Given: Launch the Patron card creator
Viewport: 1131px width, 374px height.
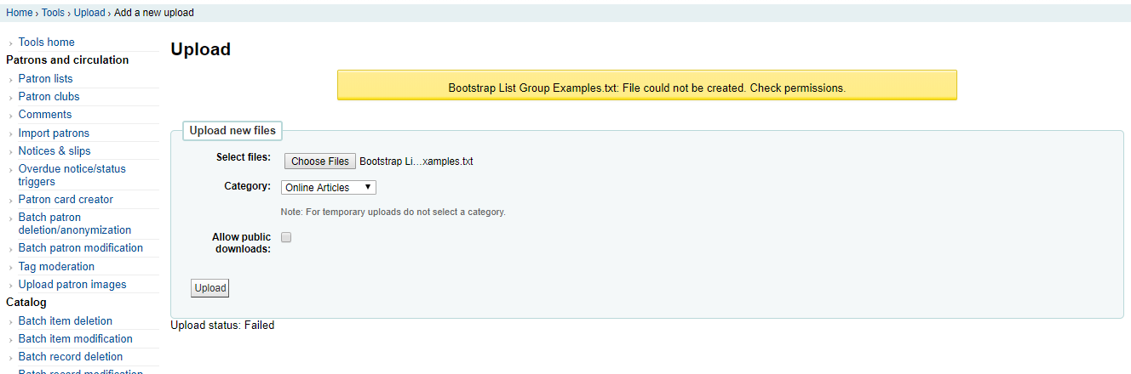Looking at the screenshot, I should tap(66, 200).
